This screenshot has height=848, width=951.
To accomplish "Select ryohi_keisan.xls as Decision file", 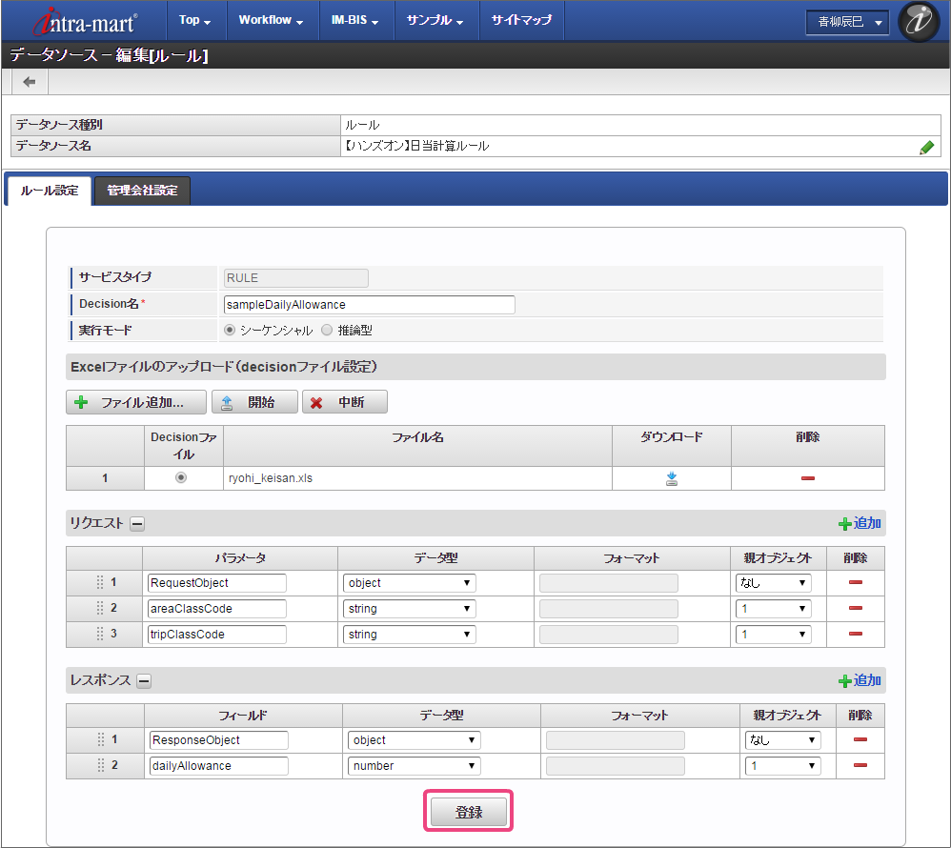I will click(181, 478).
